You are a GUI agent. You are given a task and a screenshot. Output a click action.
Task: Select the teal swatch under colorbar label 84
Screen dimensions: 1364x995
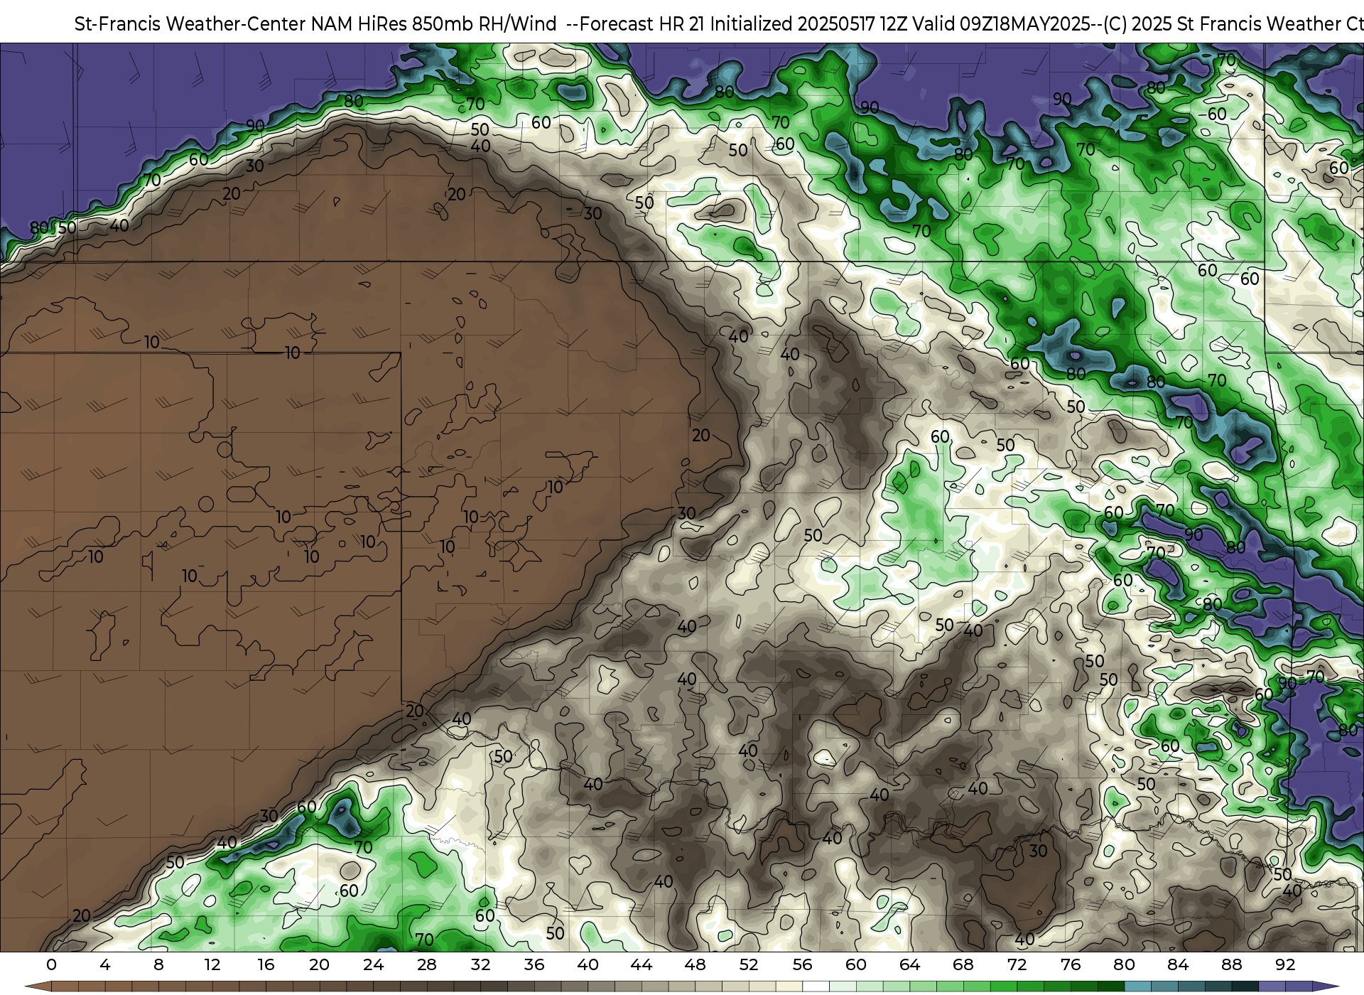coord(1191,986)
